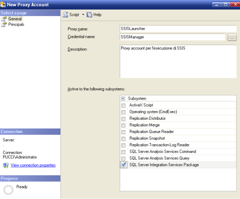Viewport: 240px width, 199px height.
Task: Open the Help icon in toolbar
Action: pyautogui.click(x=90, y=15)
